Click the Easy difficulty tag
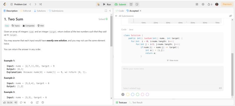This screenshot has height=106, width=235. [7, 26]
